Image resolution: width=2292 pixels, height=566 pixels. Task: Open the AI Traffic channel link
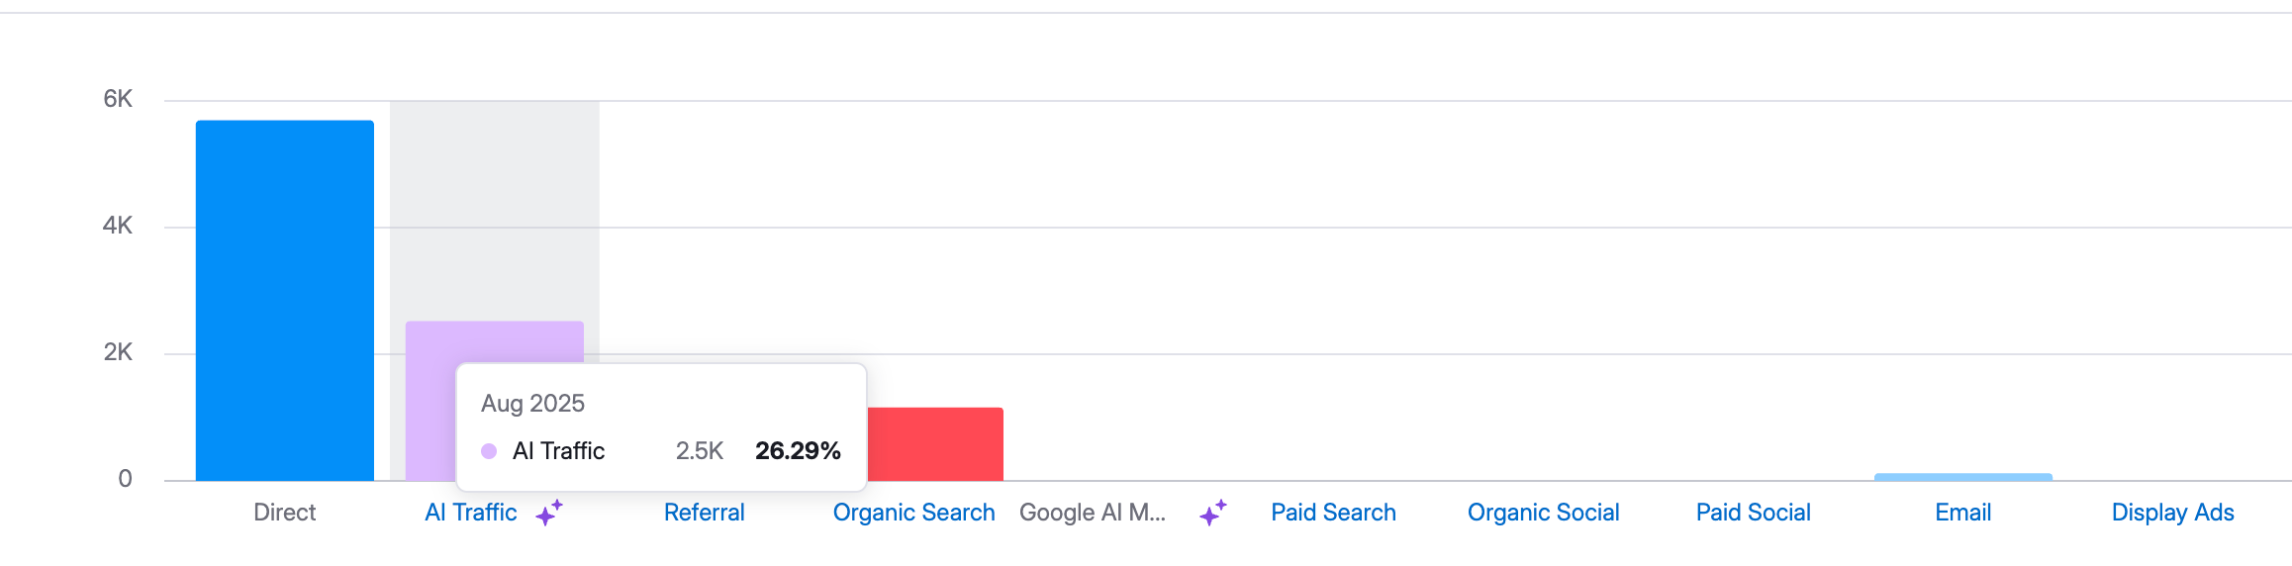coord(471,513)
